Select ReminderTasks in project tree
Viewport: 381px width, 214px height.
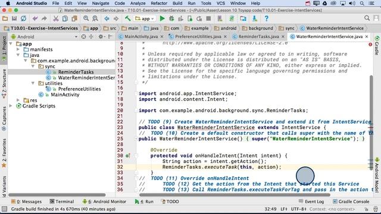76,72
